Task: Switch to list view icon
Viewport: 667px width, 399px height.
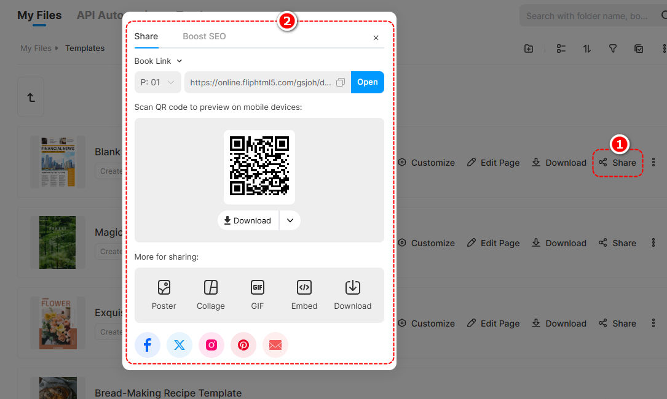Action: click(x=561, y=48)
